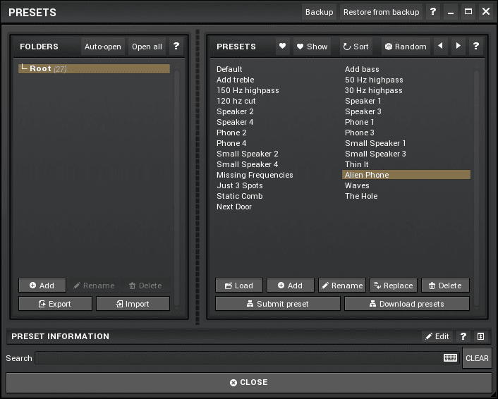Replace the selected preset
The height and width of the screenshot is (399, 498).
394,286
